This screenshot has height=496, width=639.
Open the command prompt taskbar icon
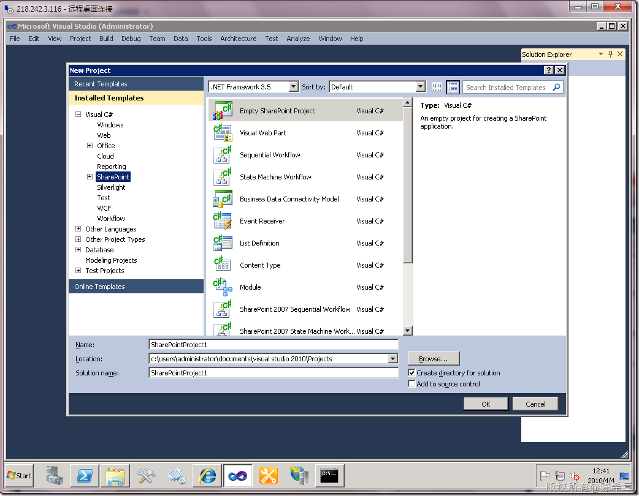(329, 475)
